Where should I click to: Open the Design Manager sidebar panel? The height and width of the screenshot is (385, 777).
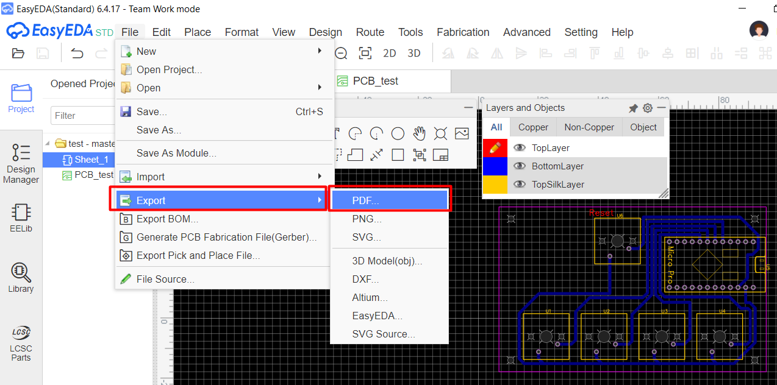tap(21, 163)
